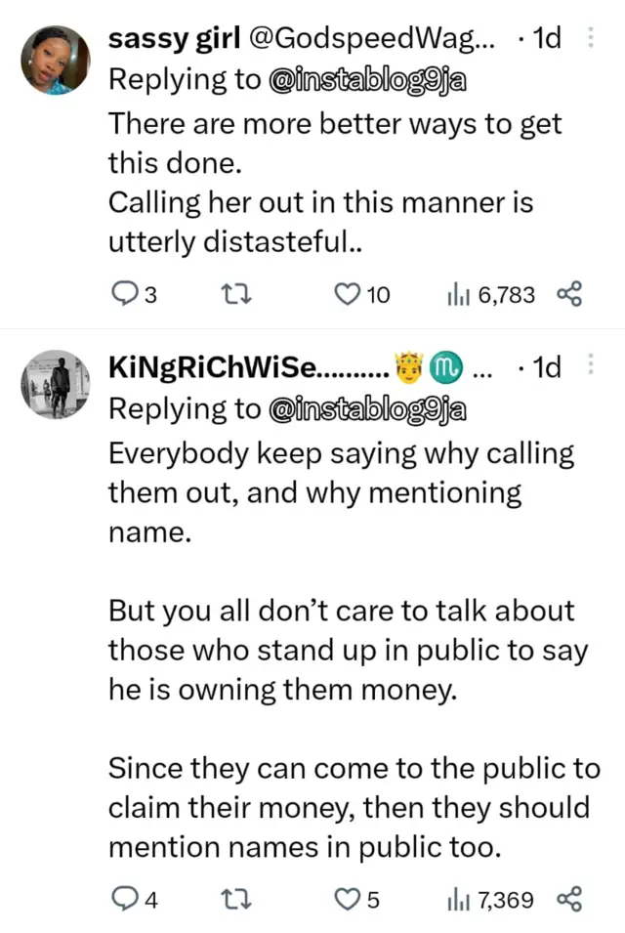Open KiNgRiChWiSe's profile picture
The image size is (625, 933).
click(55, 384)
